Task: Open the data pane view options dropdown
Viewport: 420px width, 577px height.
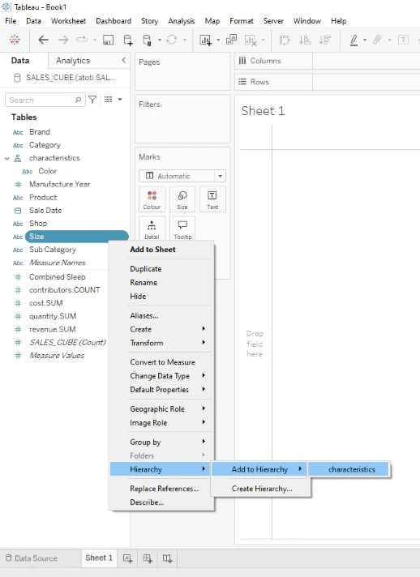Action: pyautogui.click(x=120, y=100)
